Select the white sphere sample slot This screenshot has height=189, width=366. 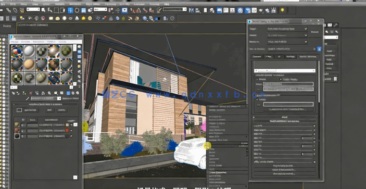coord(29,51)
